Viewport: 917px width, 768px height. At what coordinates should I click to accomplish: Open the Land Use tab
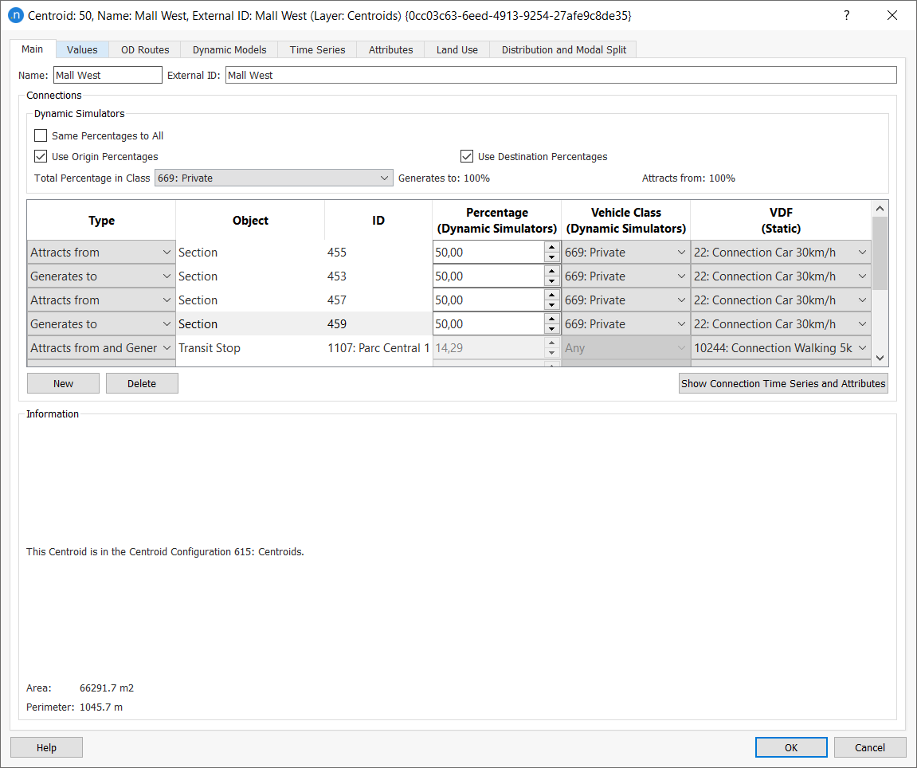pos(457,49)
